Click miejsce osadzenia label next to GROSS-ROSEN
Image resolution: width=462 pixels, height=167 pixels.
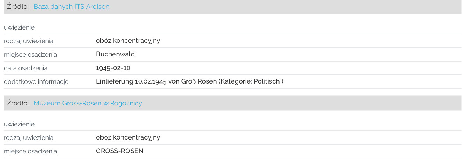(30, 151)
